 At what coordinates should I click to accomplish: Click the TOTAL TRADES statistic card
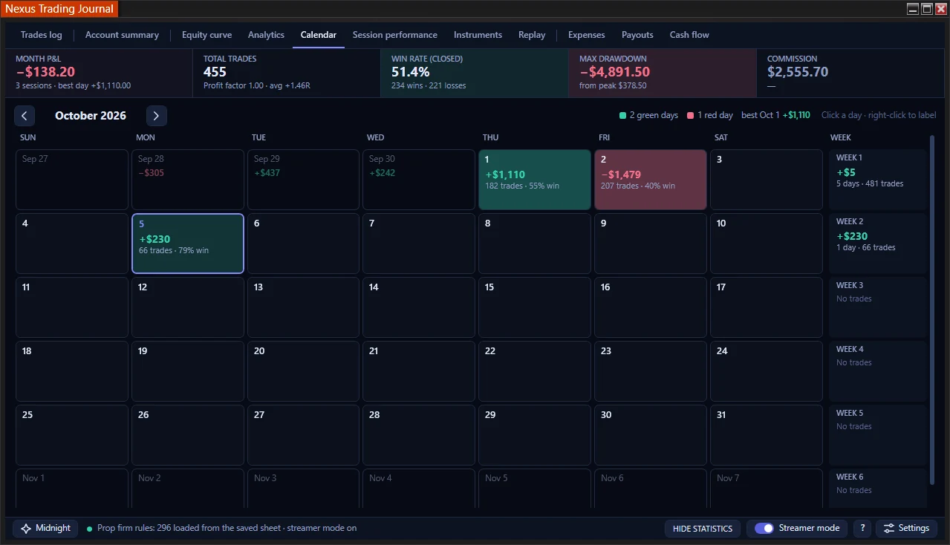[x=287, y=74]
